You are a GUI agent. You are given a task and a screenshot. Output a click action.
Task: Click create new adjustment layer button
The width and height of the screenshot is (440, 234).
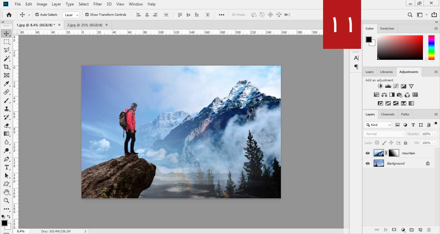[403, 230]
